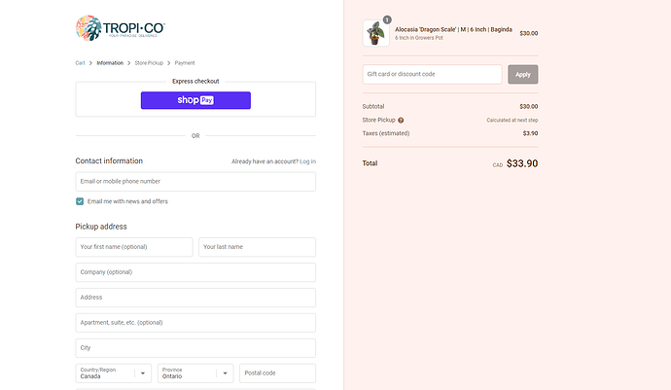Focus the Company optional field

pos(195,272)
